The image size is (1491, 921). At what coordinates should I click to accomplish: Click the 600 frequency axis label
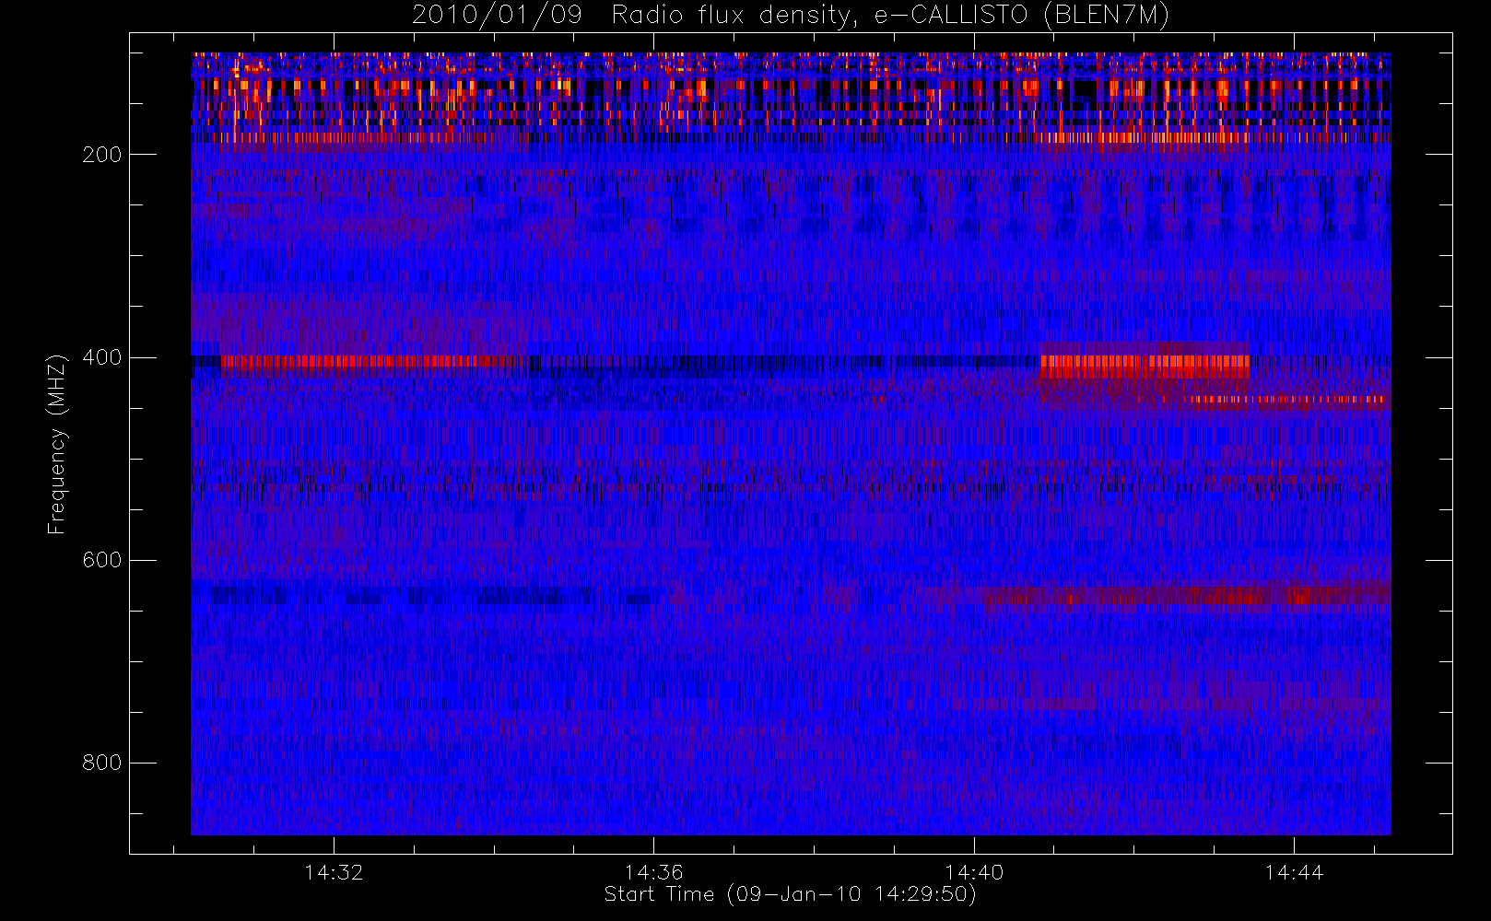(101, 560)
